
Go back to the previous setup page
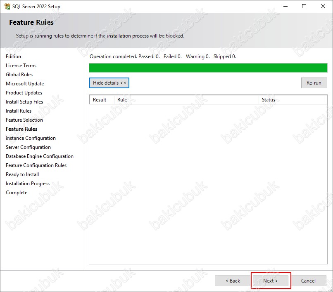click(233, 281)
